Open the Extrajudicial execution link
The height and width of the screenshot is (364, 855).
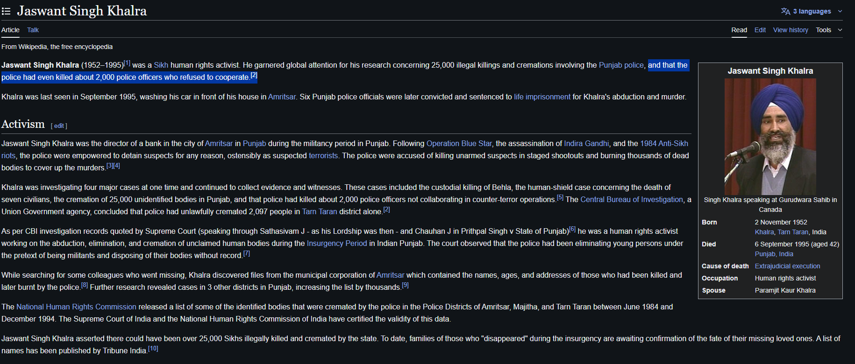pyautogui.click(x=788, y=266)
